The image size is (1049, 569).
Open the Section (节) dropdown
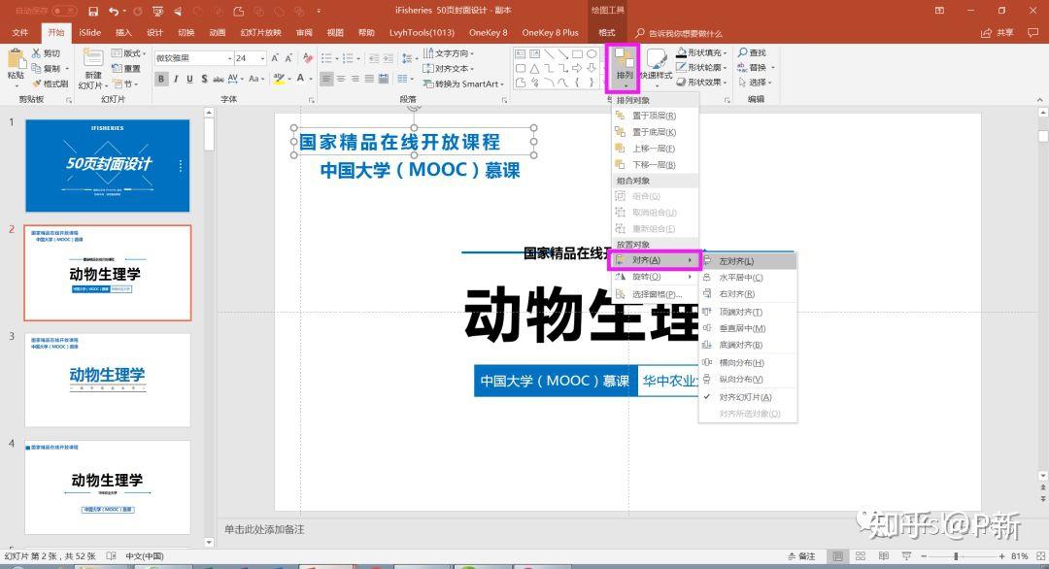125,84
